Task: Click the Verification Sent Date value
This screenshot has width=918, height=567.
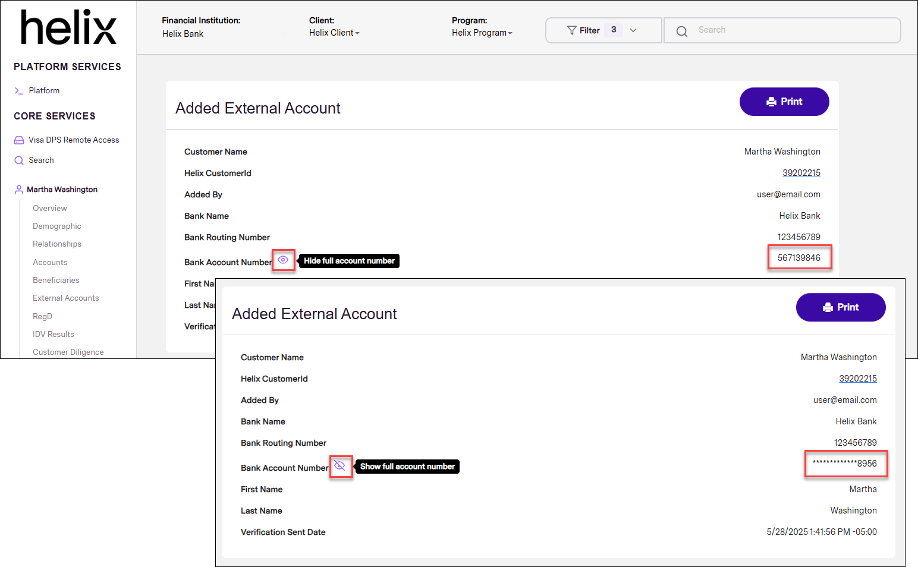Action: (x=822, y=532)
